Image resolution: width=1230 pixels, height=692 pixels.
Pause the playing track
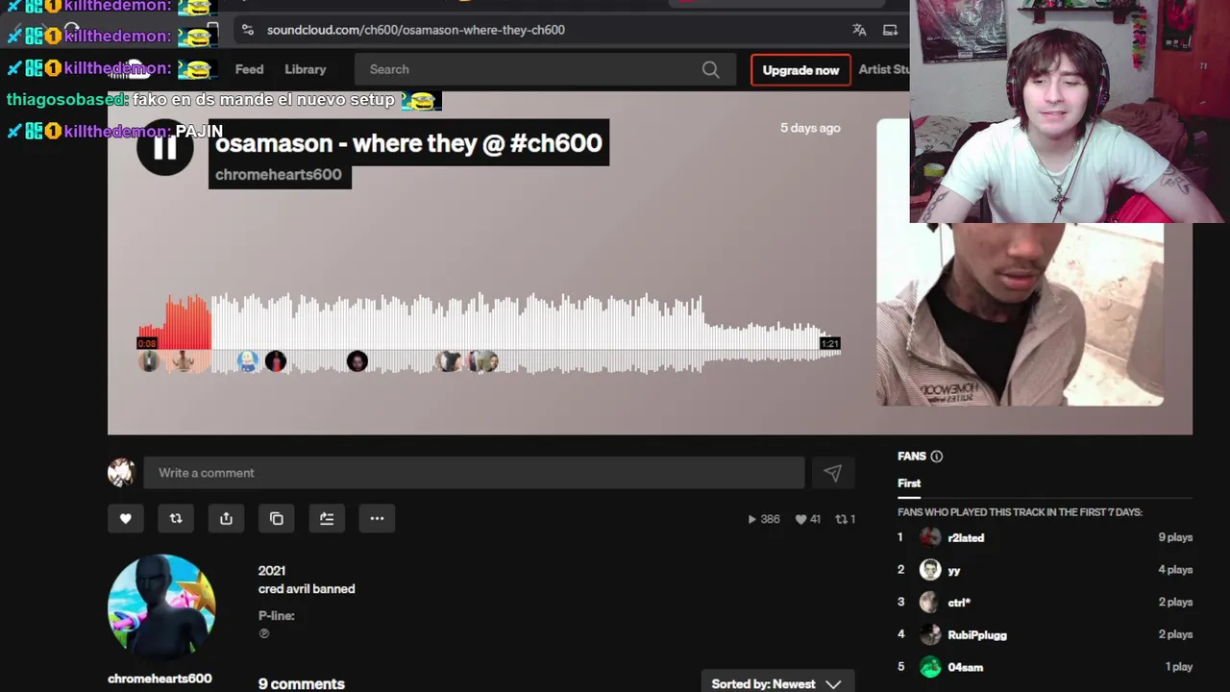click(165, 147)
